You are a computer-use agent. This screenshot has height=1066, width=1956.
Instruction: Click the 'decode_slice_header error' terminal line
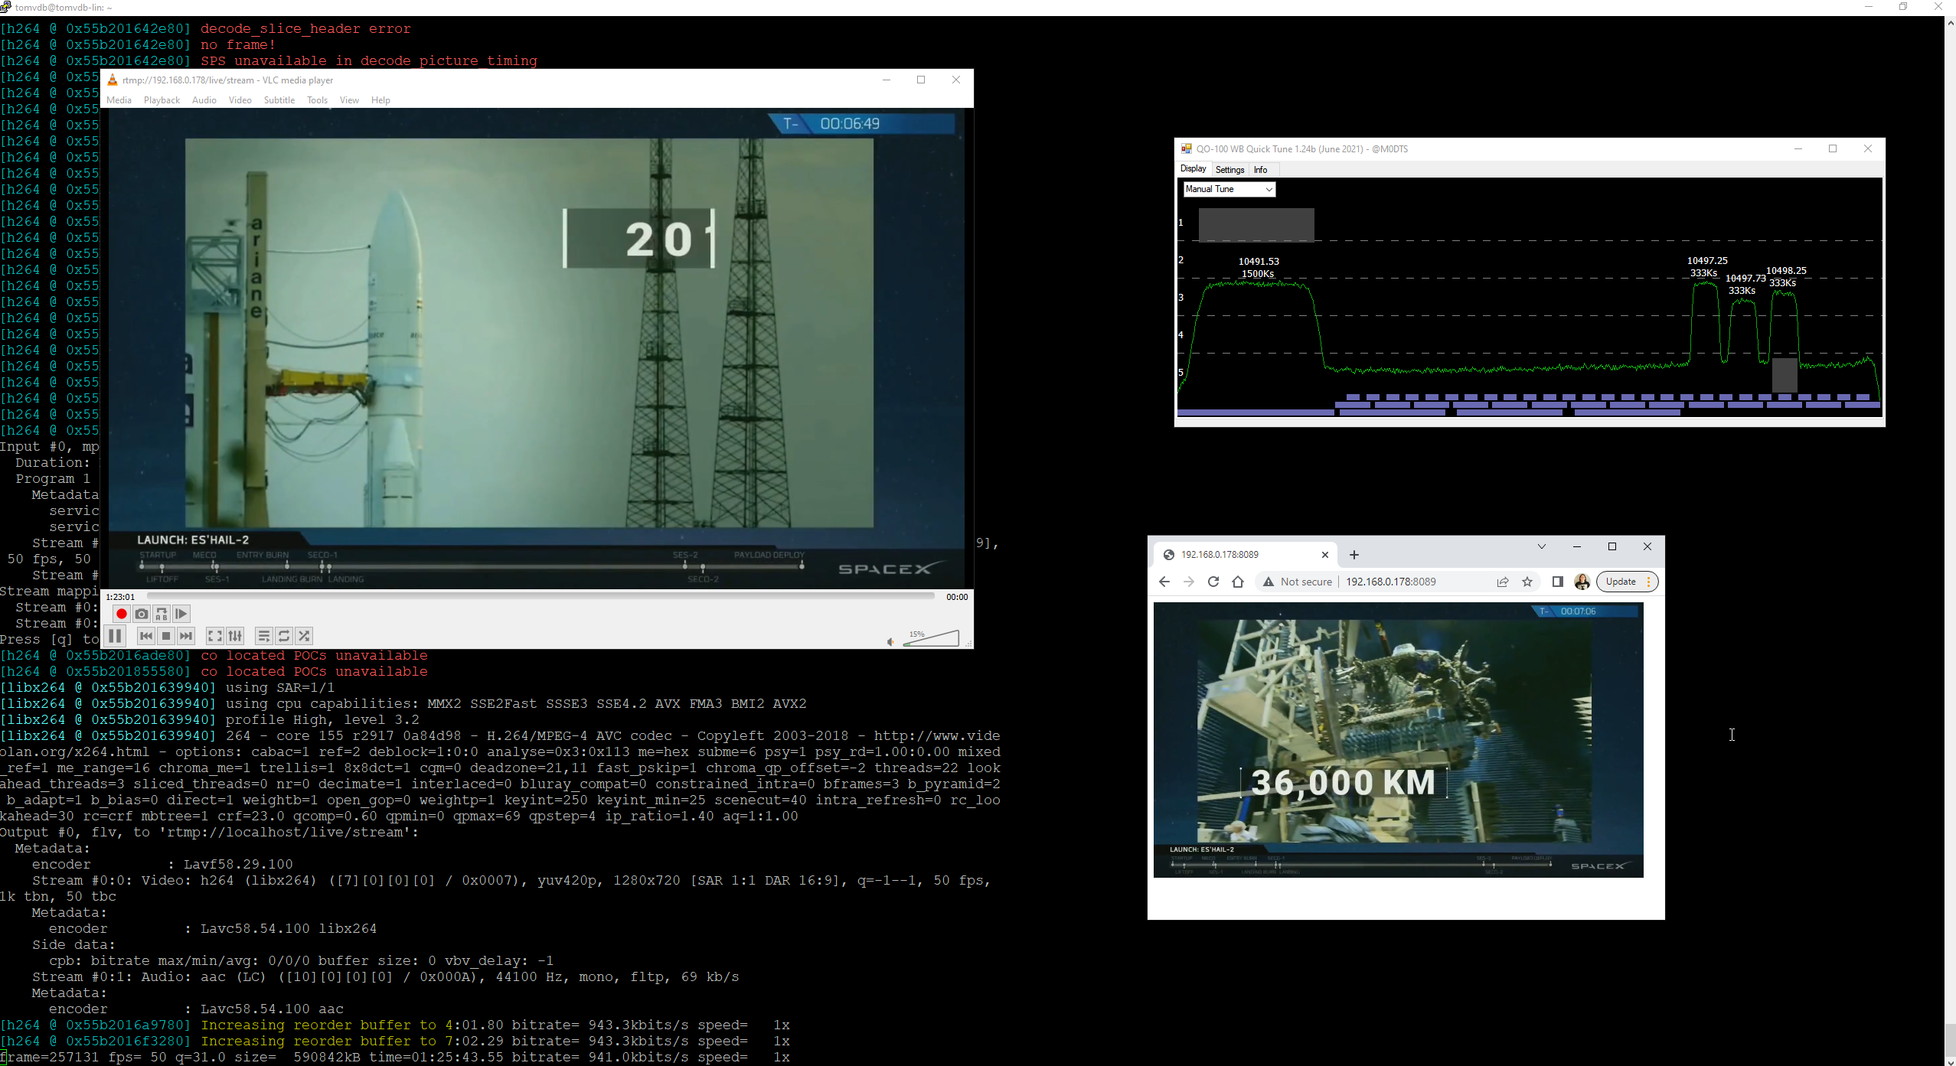[x=305, y=29]
